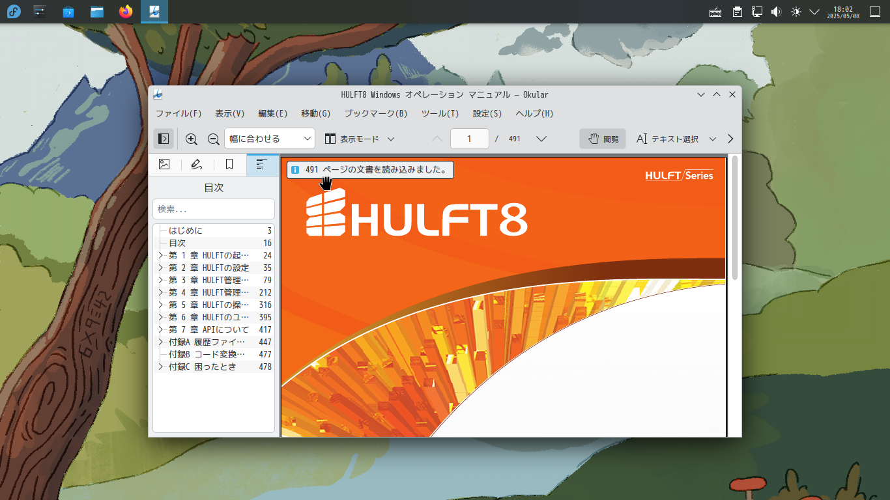Launch the file manager from panel
The image size is (890, 500).
pos(97,11)
